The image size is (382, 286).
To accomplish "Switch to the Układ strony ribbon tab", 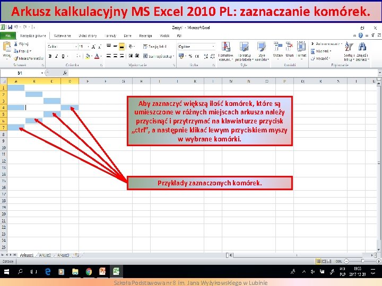I will tap(88, 36).
